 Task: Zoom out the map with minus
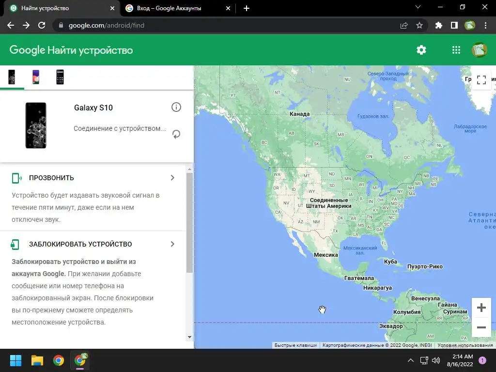coord(481,327)
